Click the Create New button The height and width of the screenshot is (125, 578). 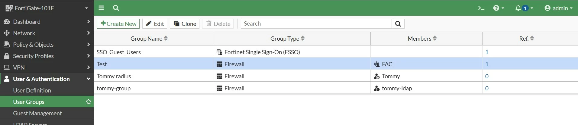pos(118,24)
